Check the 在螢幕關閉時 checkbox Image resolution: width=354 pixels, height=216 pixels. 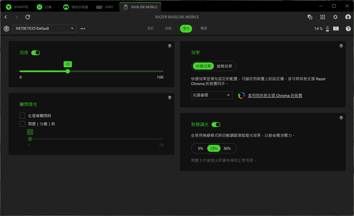tap(22, 116)
